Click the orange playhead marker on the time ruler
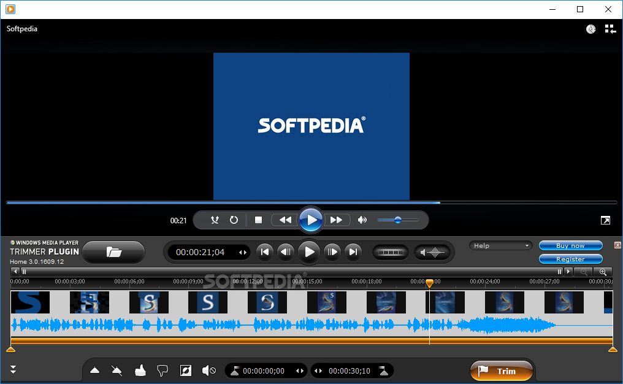This screenshot has height=384, width=623. point(429,283)
